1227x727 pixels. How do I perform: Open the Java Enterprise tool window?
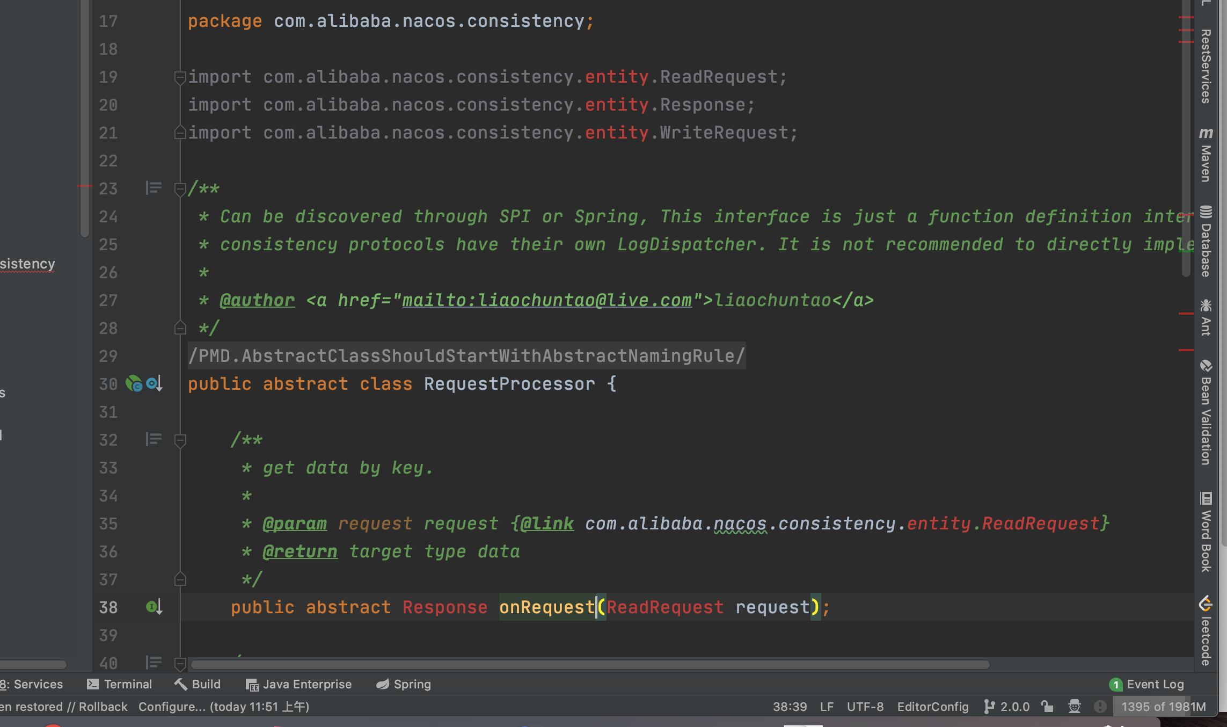[x=298, y=684]
